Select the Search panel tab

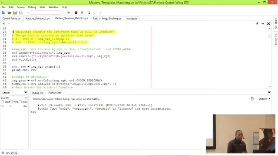pos(6,93)
